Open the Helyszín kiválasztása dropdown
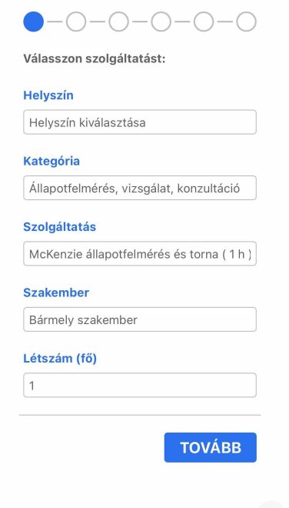This screenshot has height=508, width=289. pos(140,122)
